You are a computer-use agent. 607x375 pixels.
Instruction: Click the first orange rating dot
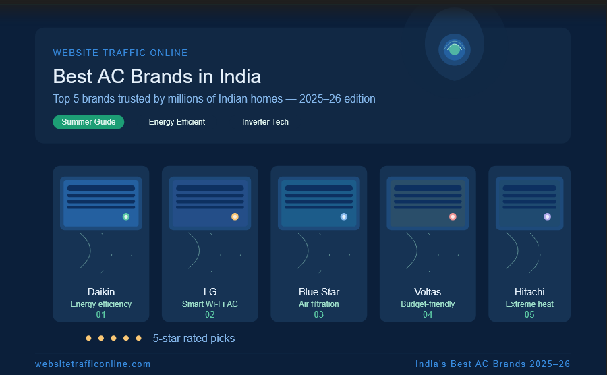pos(88,338)
